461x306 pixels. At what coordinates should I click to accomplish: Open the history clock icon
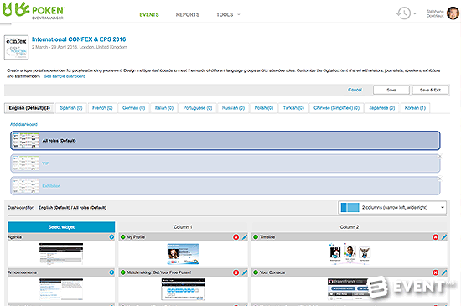tap(403, 13)
